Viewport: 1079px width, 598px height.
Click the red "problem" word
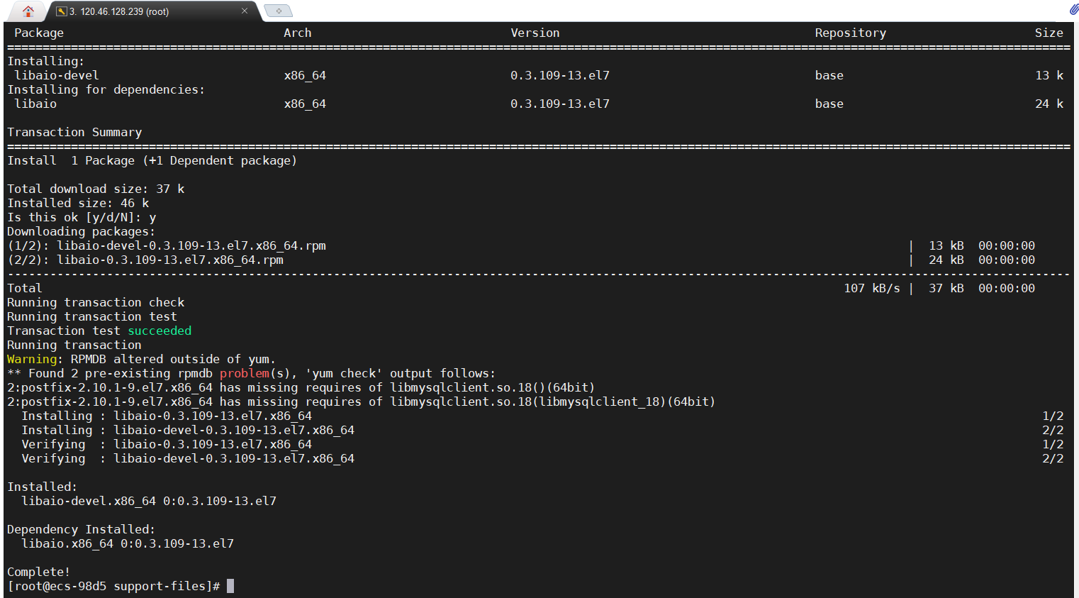tap(245, 373)
